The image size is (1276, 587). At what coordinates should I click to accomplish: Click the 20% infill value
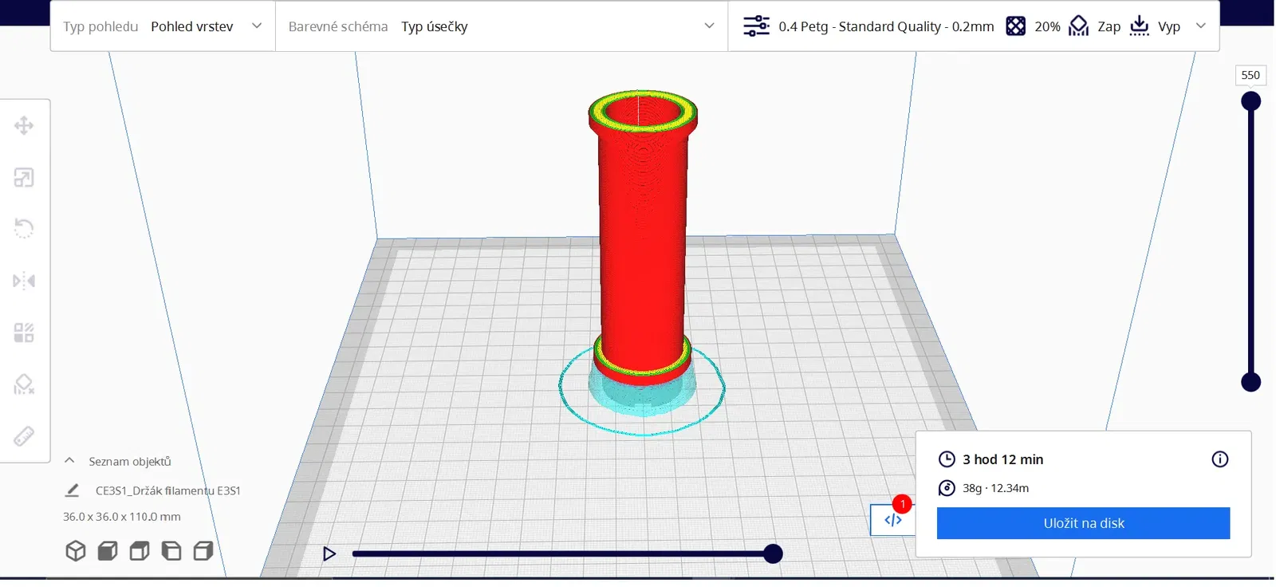(1047, 26)
